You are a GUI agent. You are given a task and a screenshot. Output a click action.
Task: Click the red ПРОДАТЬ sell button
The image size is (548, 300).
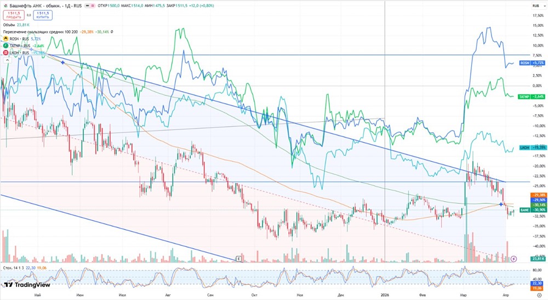point(14,15)
